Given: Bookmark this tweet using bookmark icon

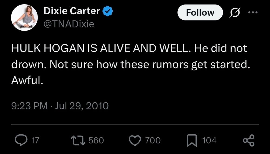Looking at the screenshot, I should [192, 140].
